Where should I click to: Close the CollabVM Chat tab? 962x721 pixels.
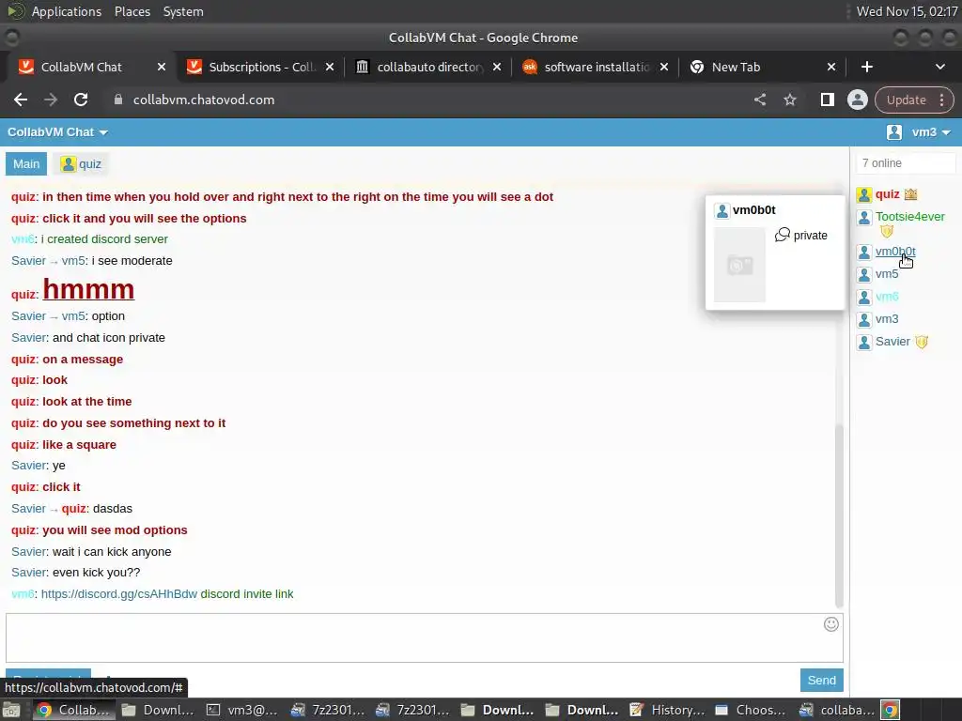[x=162, y=67]
